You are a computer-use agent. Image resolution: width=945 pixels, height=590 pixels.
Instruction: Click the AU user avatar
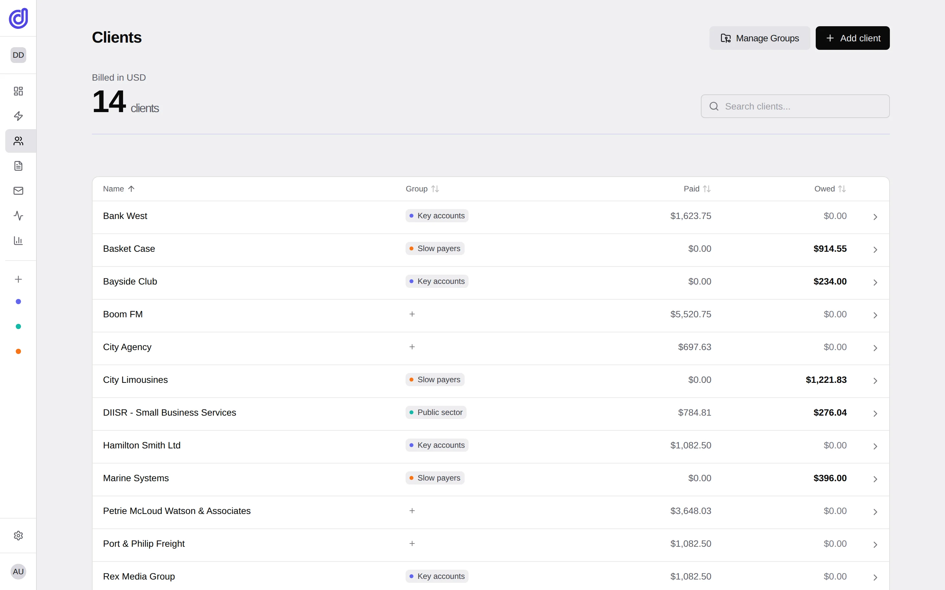[18, 572]
